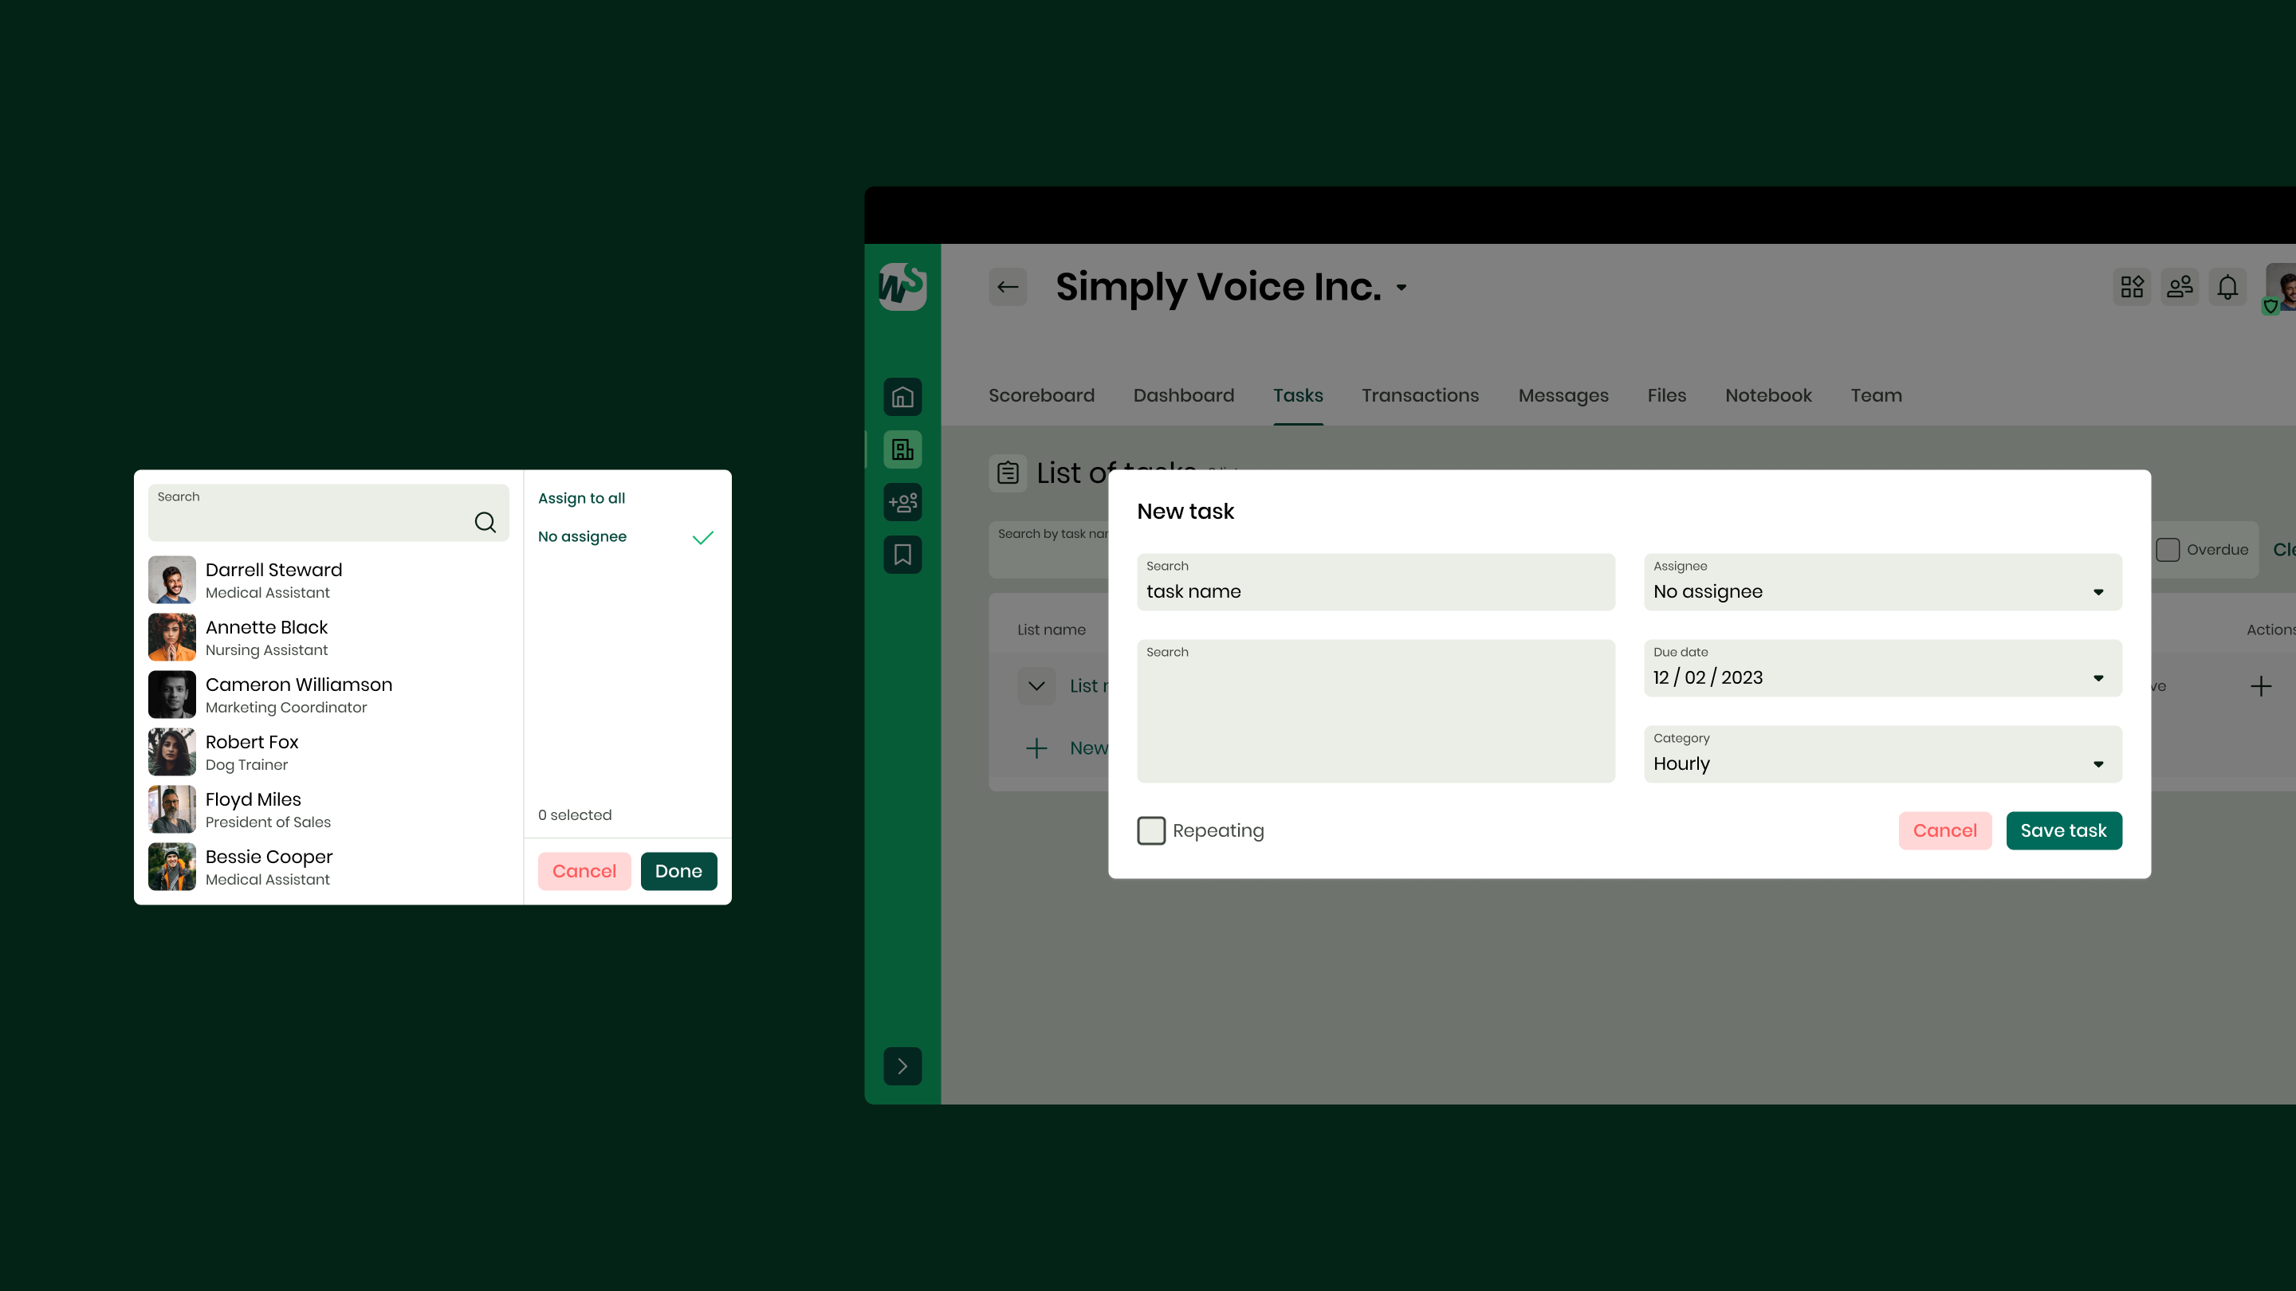
Task: Click the 0 selected counter text
Action: 574,815
